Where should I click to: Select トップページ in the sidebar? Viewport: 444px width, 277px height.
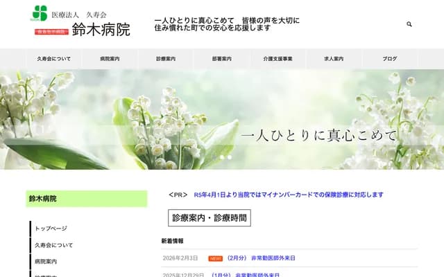point(51,229)
